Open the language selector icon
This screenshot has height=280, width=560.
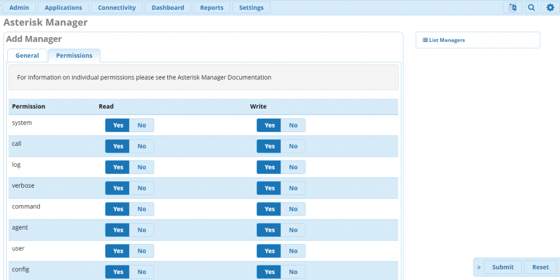click(x=512, y=8)
